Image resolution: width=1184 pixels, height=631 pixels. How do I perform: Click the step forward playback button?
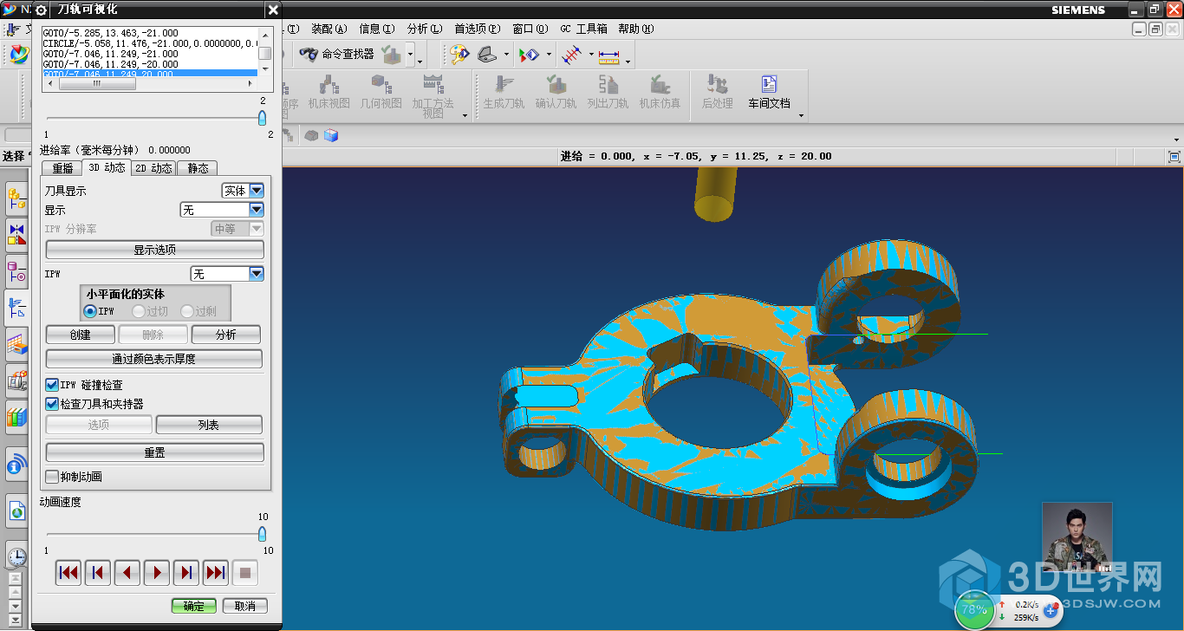pos(186,572)
